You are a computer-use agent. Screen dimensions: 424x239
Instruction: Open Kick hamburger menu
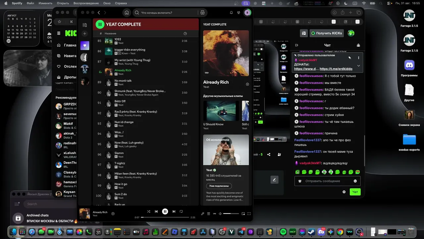click(x=59, y=33)
